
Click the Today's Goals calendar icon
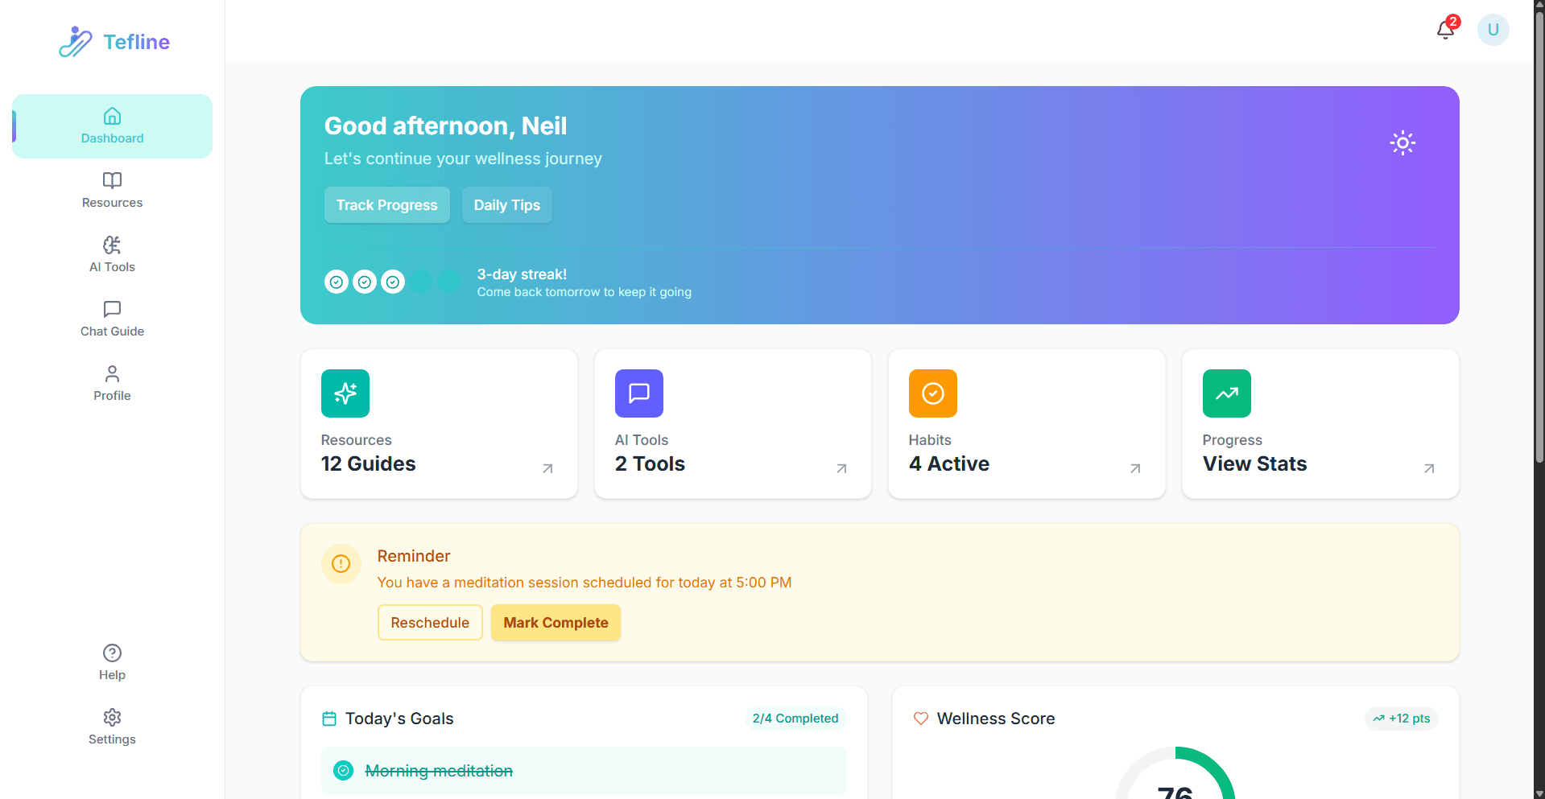click(329, 719)
